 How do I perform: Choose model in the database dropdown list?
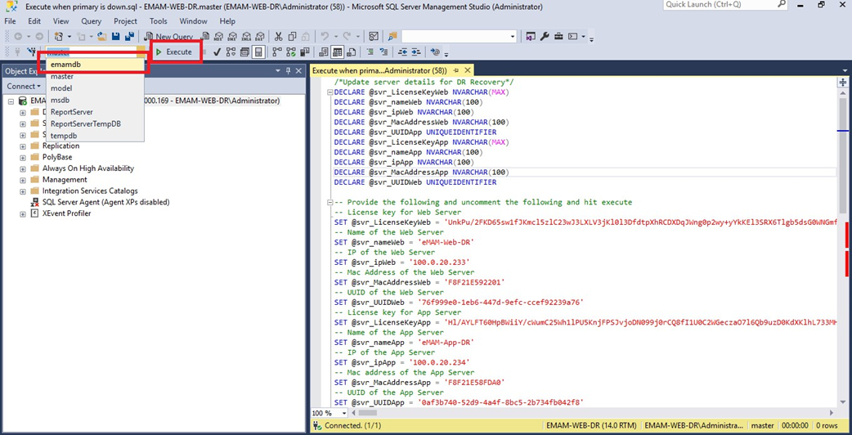[x=95, y=88]
